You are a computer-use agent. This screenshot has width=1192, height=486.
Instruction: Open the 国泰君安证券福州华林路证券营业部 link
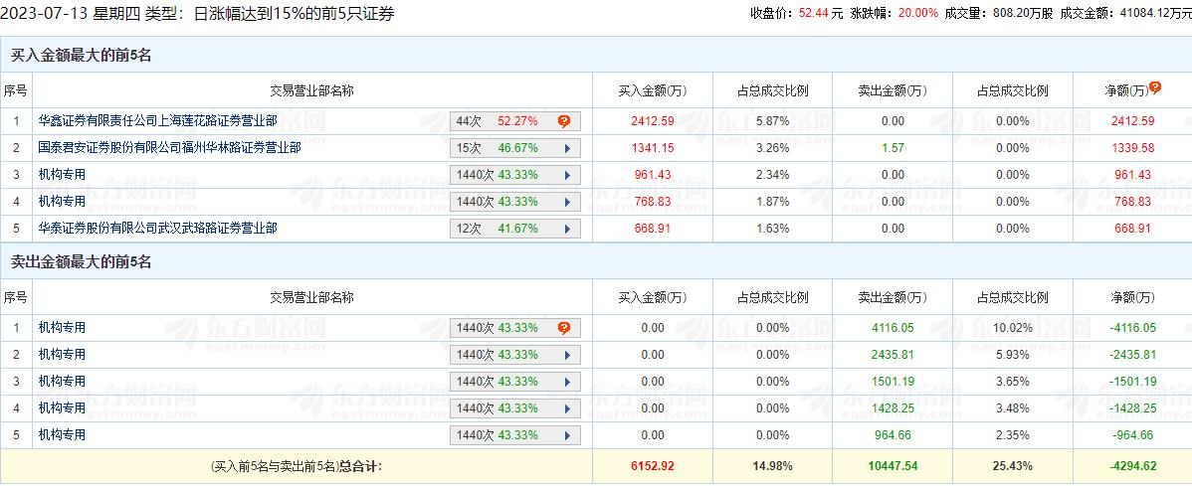pyautogui.click(x=155, y=148)
